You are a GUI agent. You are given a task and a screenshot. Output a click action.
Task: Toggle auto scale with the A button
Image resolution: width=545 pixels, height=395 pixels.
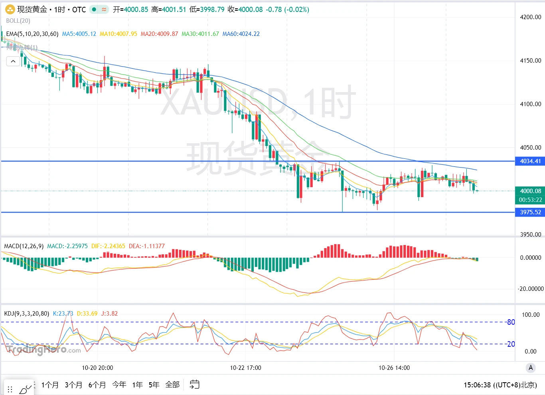(x=531, y=368)
